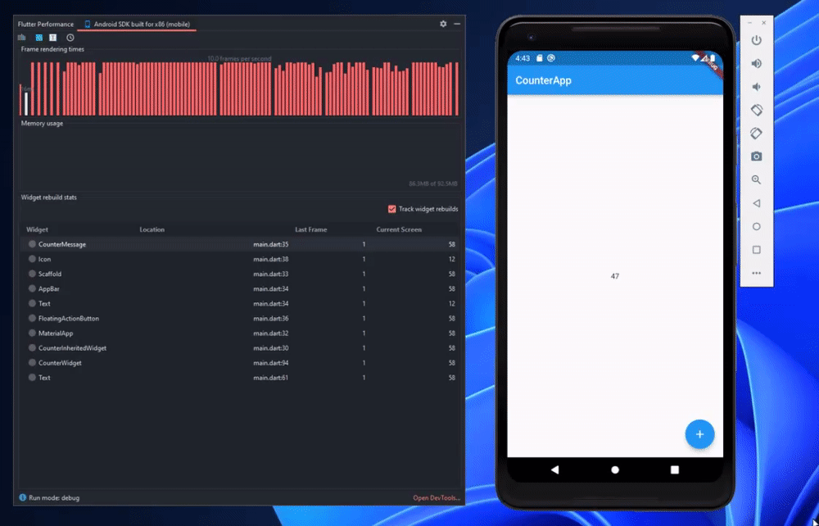Hide the Flutter Performance tool window
819x526 pixels.
(x=457, y=24)
